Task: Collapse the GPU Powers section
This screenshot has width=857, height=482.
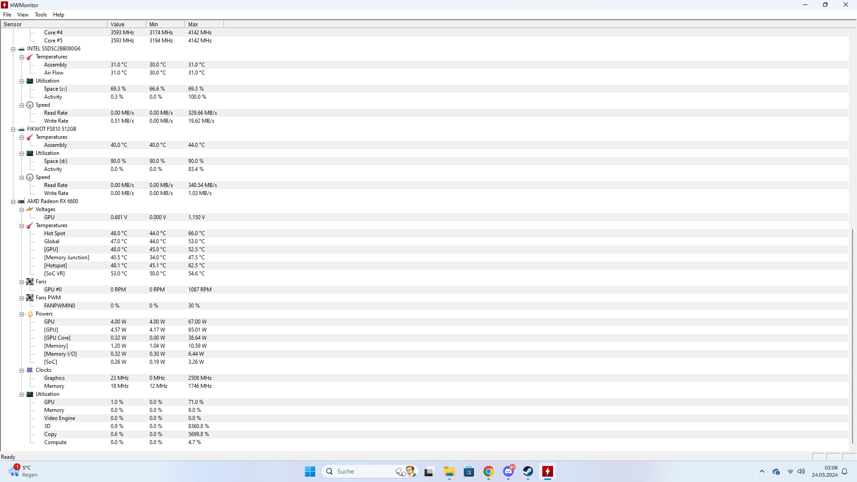Action: coord(21,314)
